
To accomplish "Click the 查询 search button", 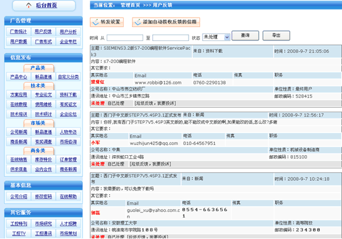I will pyautogui.click(x=245, y=35).
